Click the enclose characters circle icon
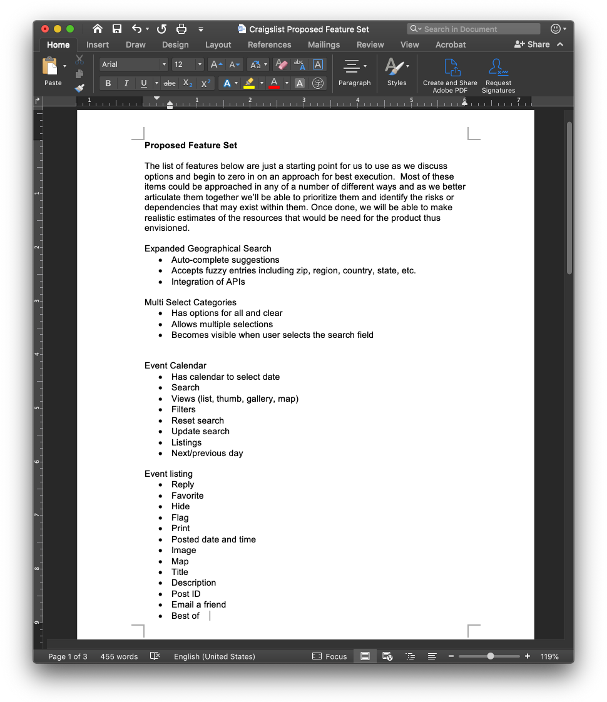607x702 pixels. [318, 83]
